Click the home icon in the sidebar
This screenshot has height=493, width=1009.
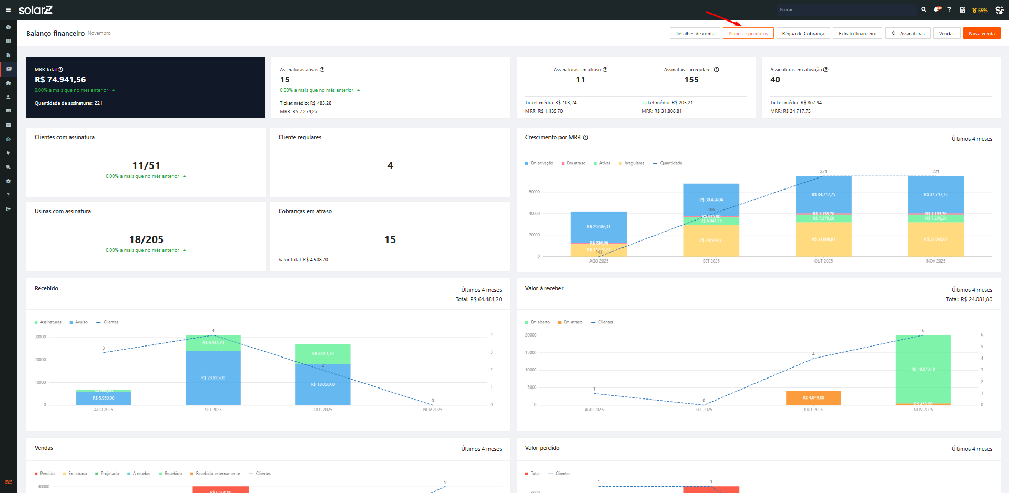8,83
